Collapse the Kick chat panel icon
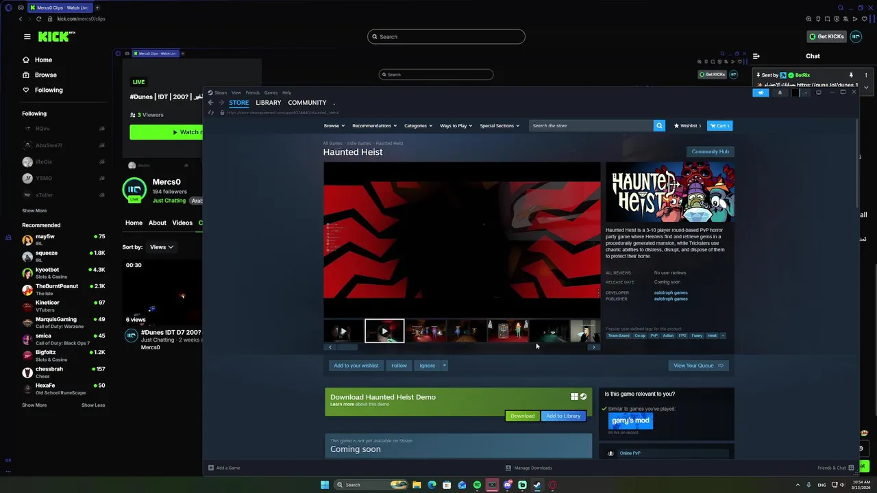The width and height of the screenshot is (877, 493). [x=756, y=56]
